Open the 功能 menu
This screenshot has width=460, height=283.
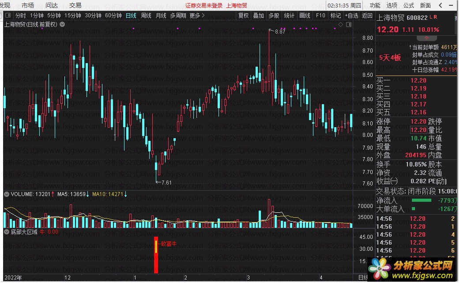[375, 5]
